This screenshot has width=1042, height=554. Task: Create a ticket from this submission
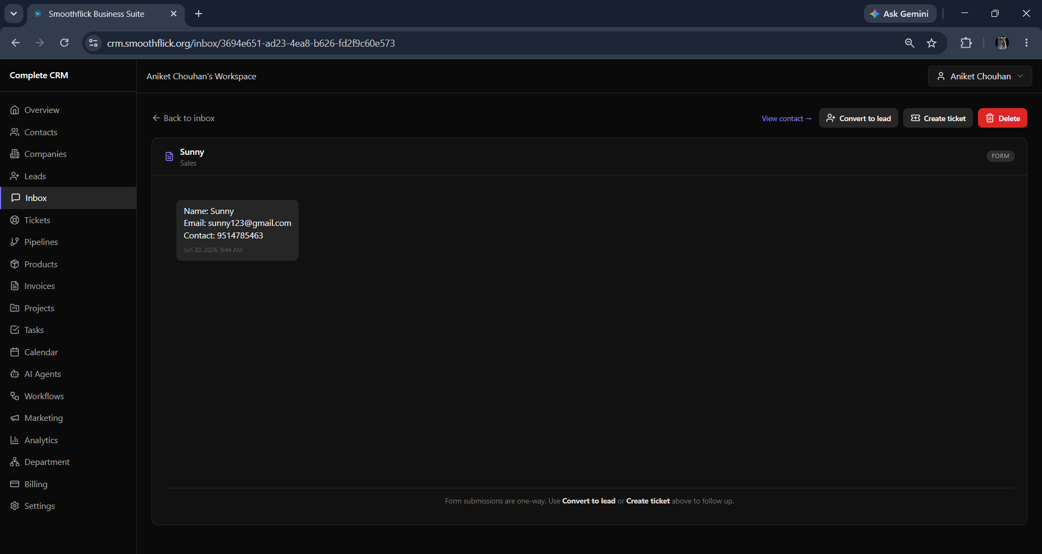pyautogui.click(x=938, y=118)
